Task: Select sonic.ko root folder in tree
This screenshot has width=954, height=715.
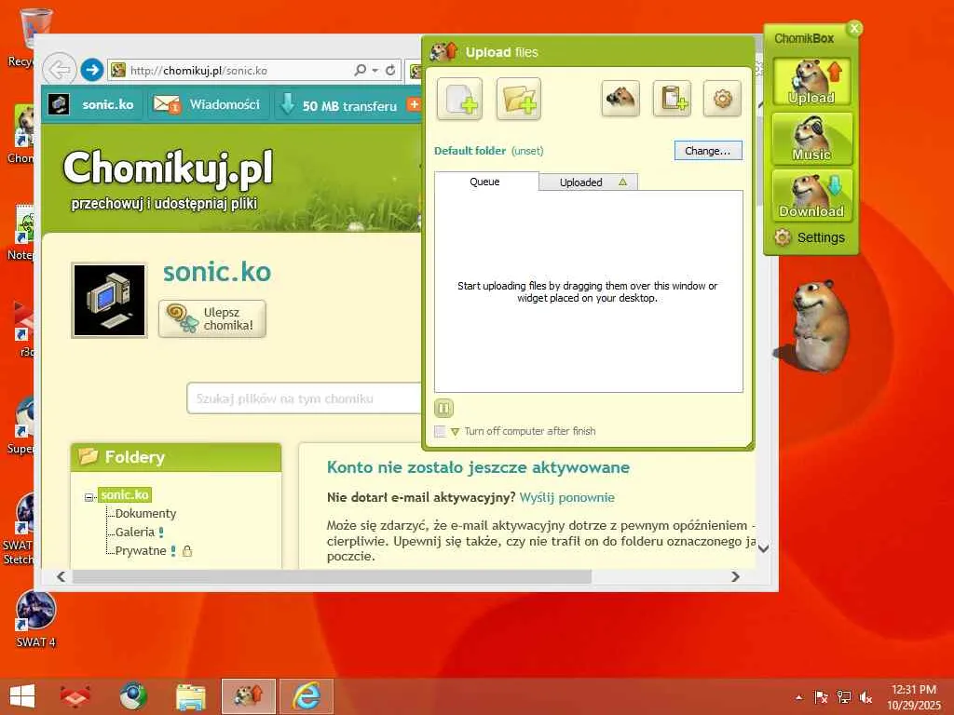Action: pos(125,495)
